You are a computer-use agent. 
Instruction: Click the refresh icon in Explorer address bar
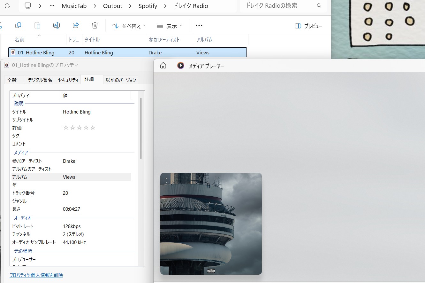(x=7, y=6)
